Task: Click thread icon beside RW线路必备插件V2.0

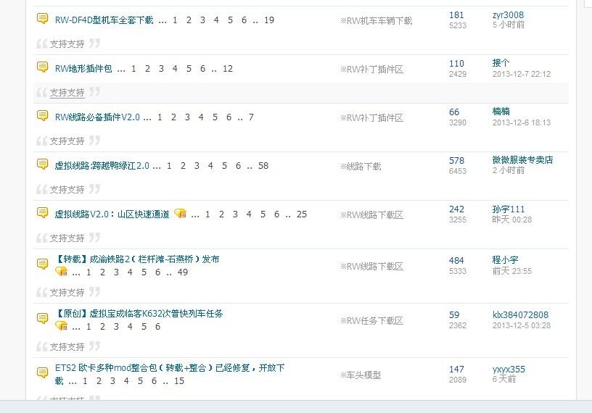Action: coord(43,116)
